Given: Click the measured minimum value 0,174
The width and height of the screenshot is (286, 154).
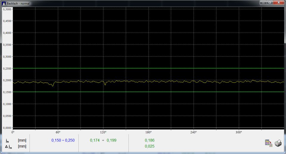Looking at the screenshot, I should pos(95,140).
